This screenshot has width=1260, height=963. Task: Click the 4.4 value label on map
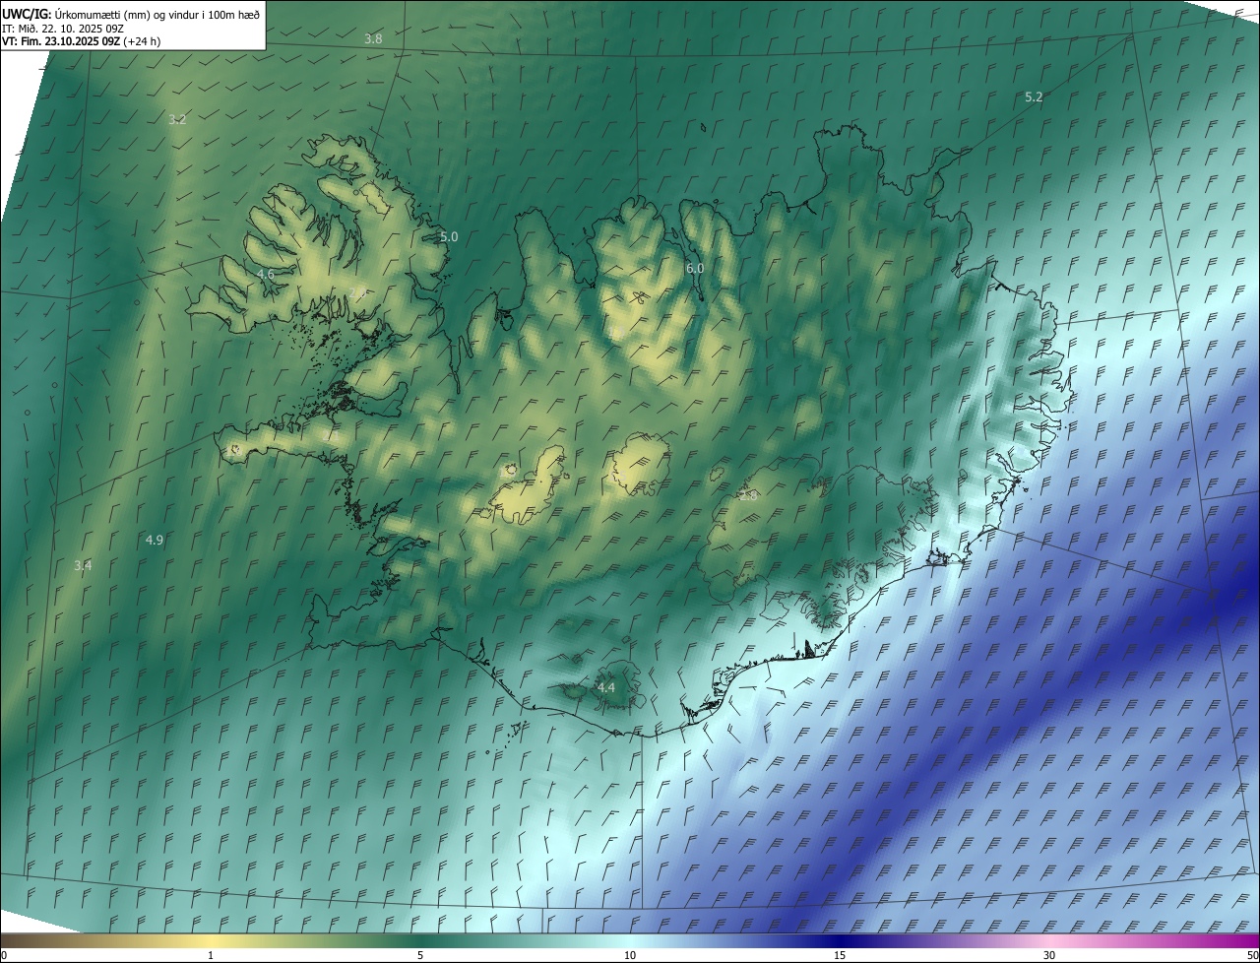coord(605,687)
